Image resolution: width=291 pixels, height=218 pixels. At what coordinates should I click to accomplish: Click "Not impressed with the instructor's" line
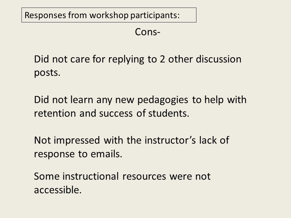pos(132,140)
